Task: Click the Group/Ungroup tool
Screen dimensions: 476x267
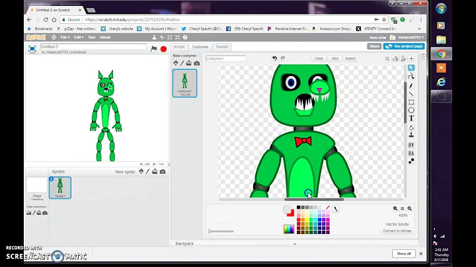Action: click(x=411, y=161)
